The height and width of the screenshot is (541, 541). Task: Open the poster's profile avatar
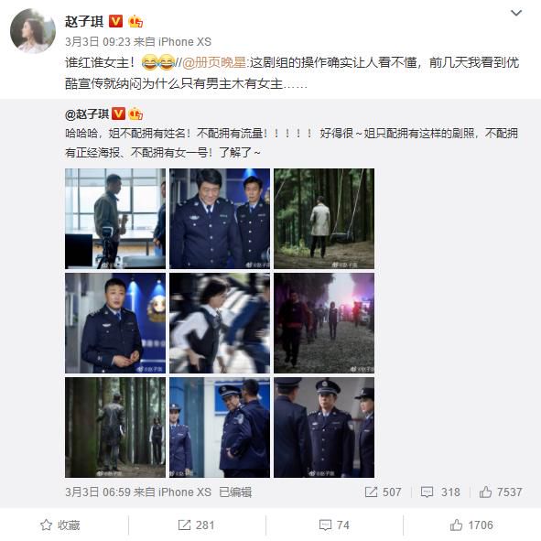32,31
